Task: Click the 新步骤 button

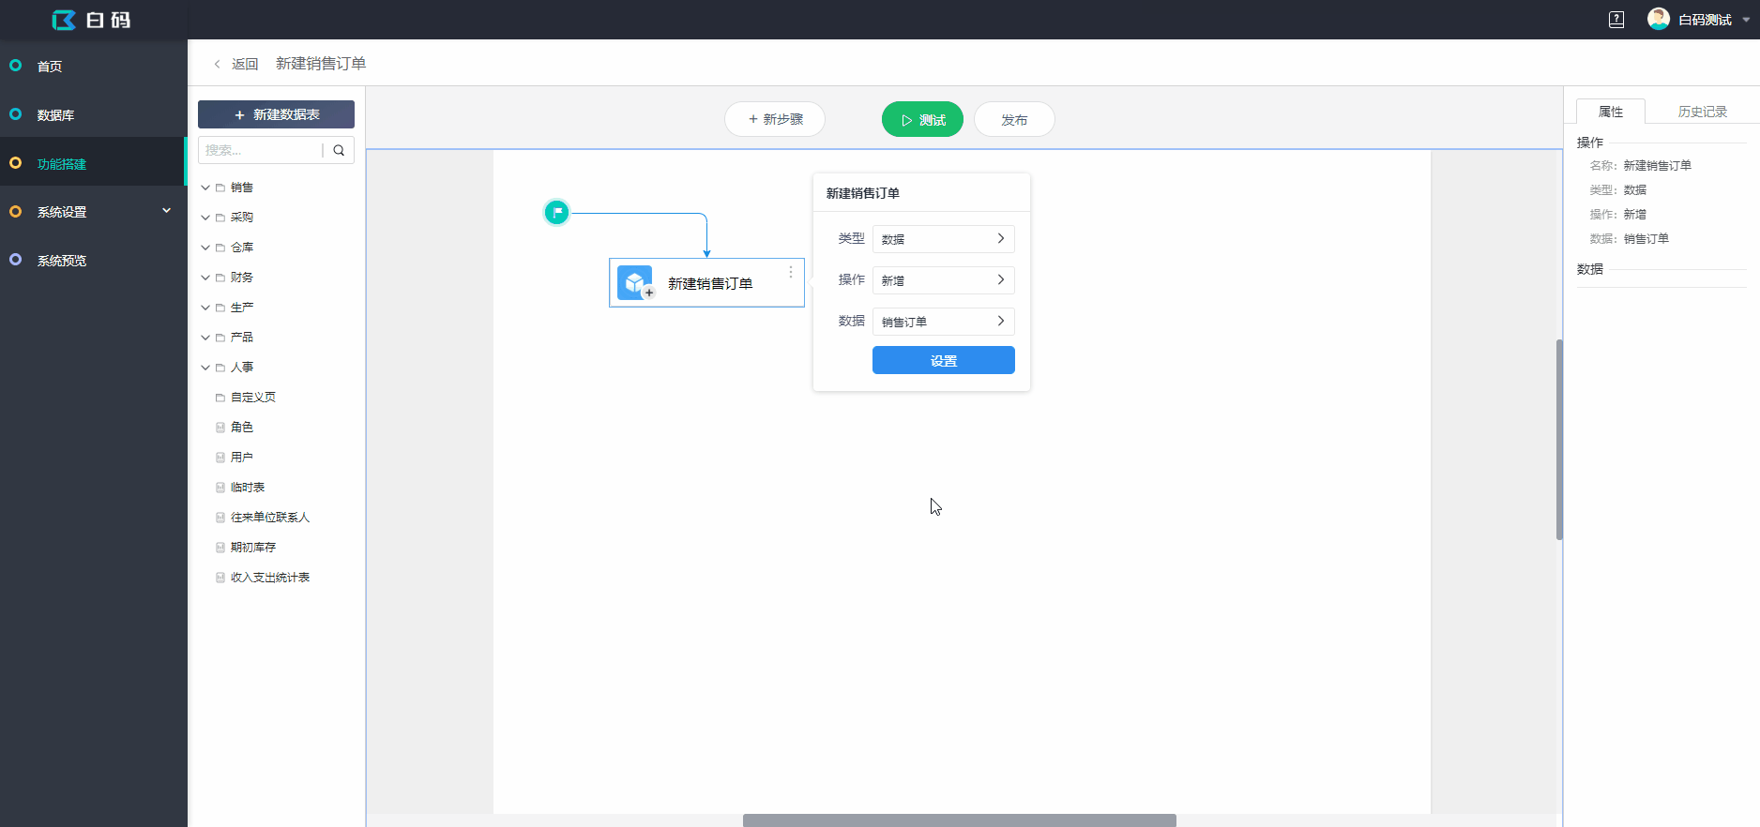Action: click(x=775, y=119)
